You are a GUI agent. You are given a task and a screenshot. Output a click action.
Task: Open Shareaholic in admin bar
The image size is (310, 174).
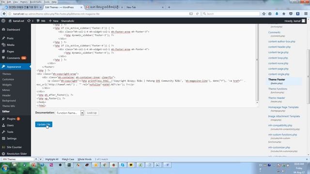pyautogui.click(x=68, y=21)
